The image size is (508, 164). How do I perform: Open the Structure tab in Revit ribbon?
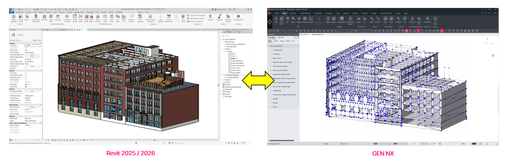28,12
